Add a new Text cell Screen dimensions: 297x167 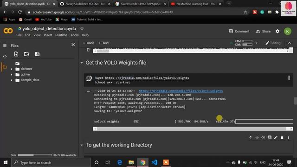[103, 43]
